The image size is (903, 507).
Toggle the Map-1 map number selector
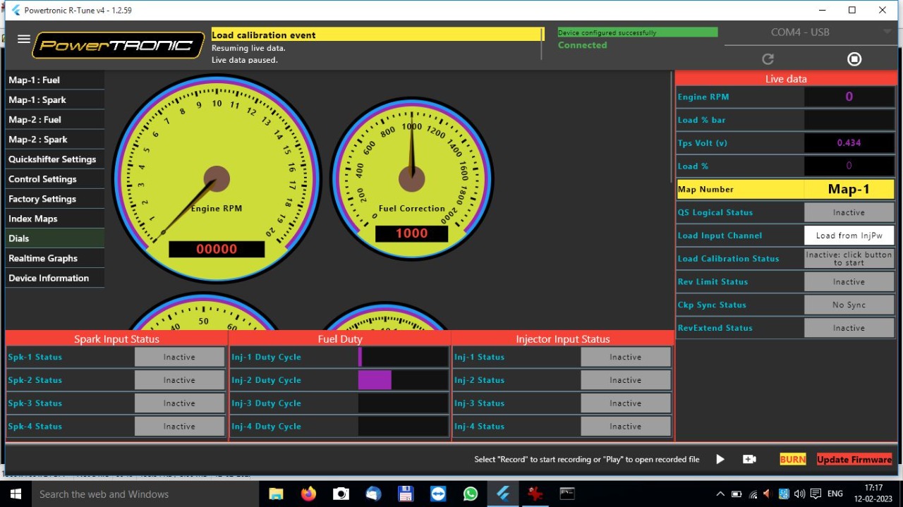tap(849, 189)
